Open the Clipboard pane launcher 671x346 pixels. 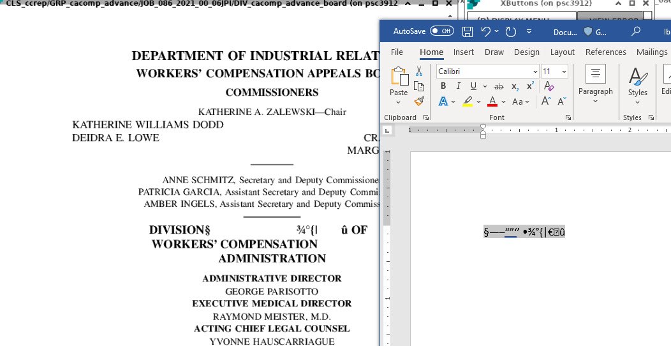click(426, 117)
